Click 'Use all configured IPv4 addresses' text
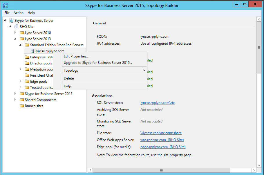 click(x=166, y=44)
